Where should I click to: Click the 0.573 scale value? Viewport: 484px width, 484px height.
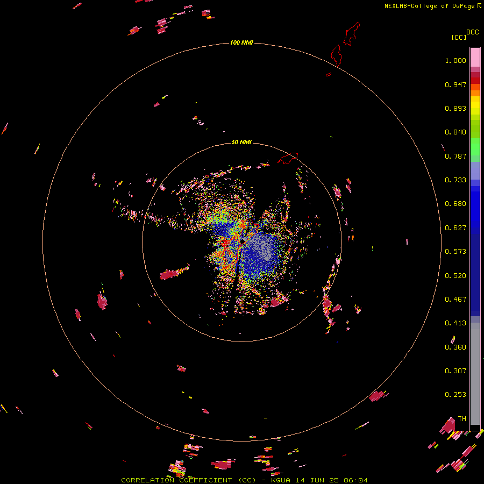click(455, 252)
